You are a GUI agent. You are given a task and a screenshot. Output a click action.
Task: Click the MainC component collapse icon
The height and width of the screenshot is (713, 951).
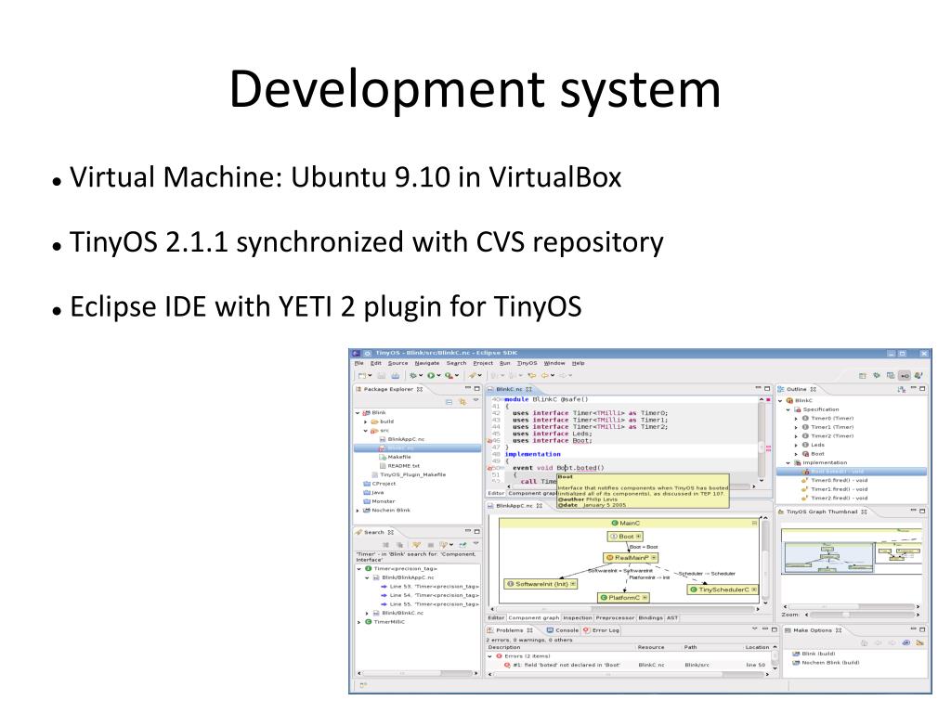pyautogui.click(x=754, y=524)
